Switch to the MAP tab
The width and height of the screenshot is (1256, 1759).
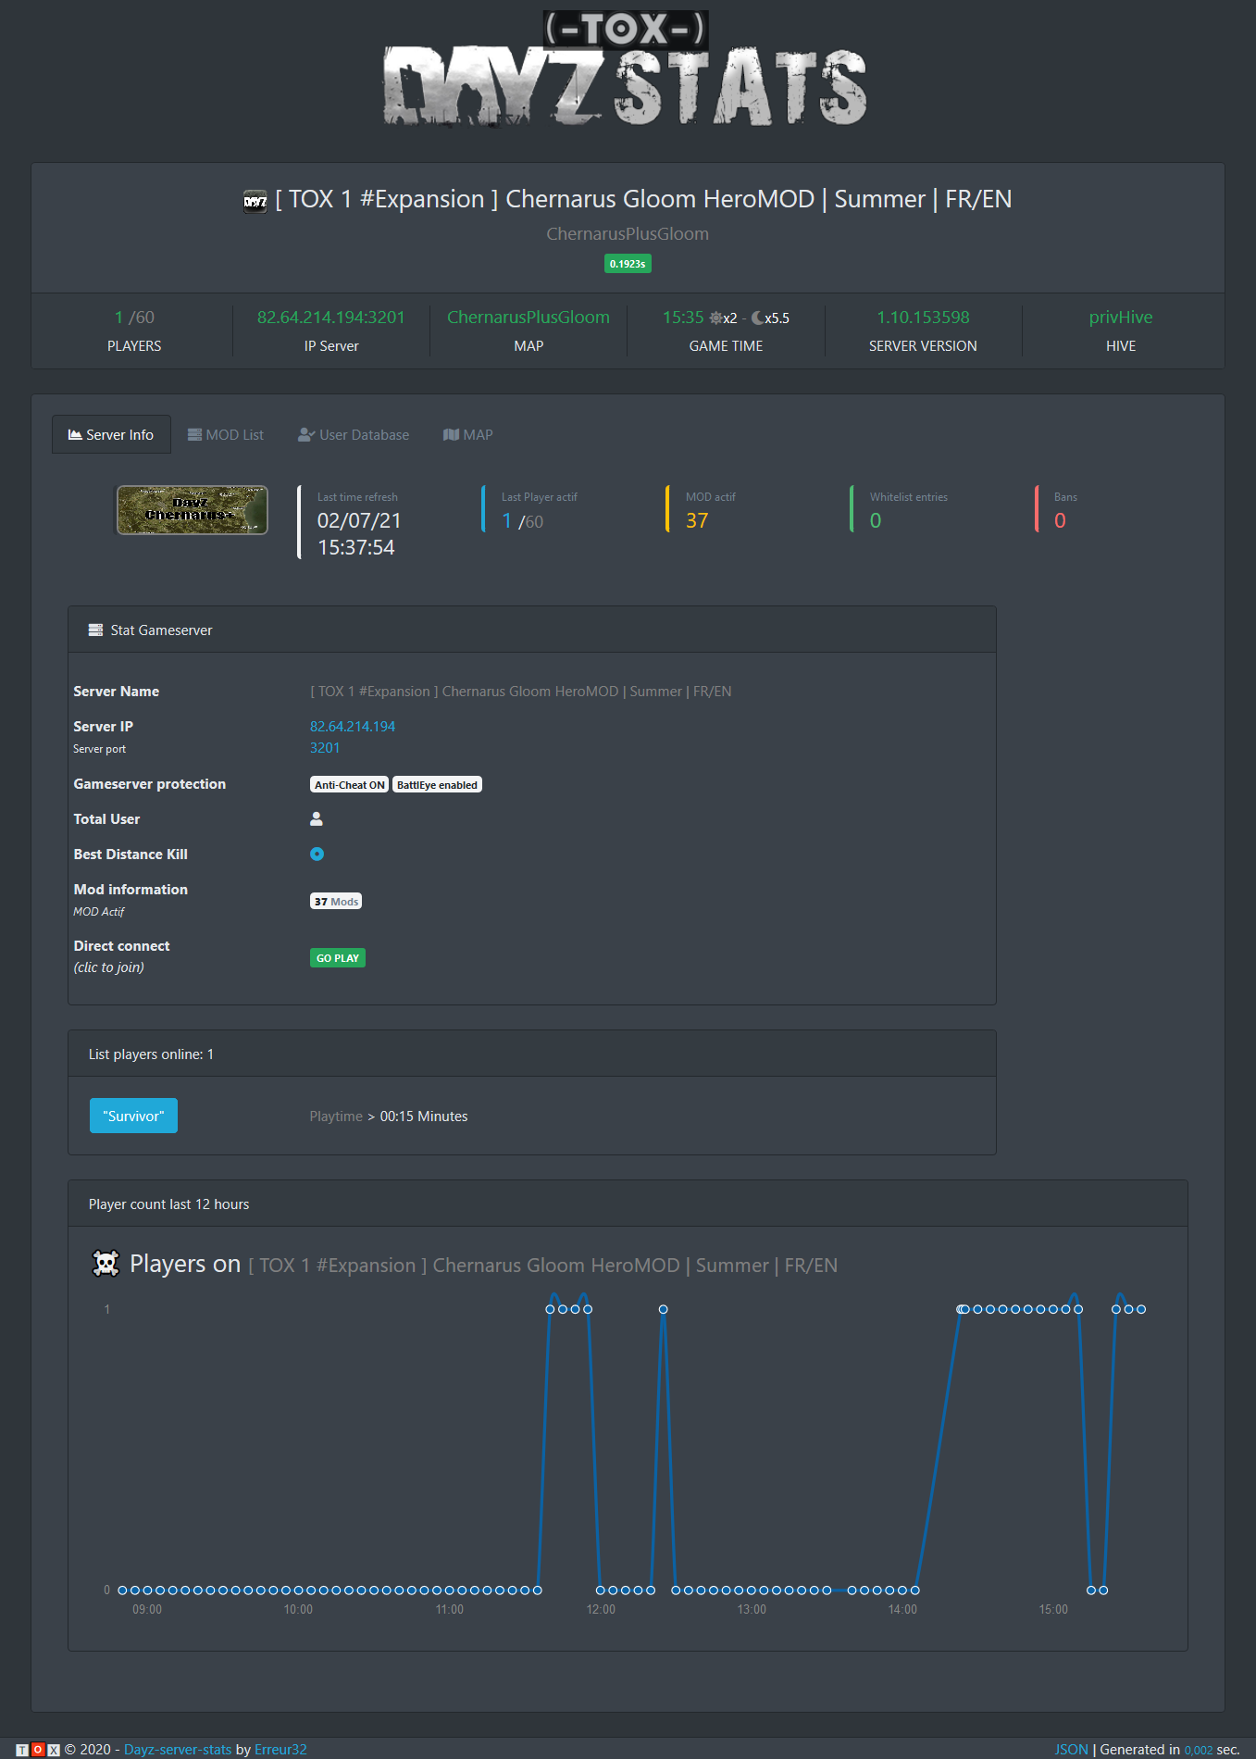468,434
